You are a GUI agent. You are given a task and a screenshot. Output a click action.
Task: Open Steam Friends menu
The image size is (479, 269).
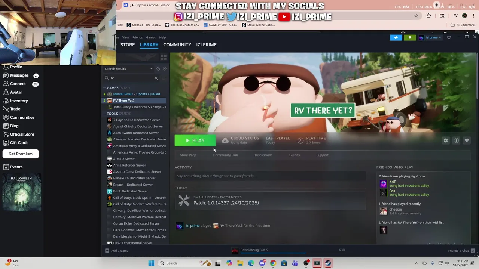[x=137, y=37]
